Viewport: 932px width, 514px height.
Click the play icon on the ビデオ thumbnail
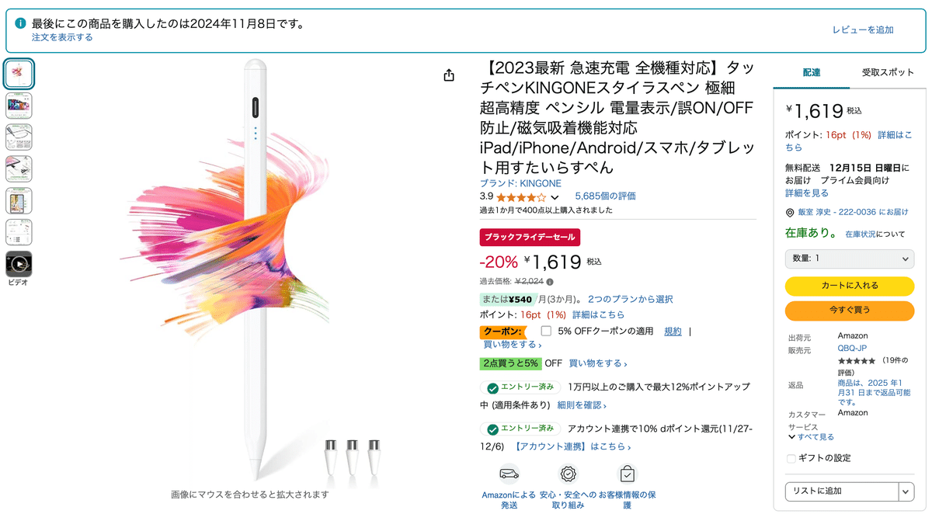pos(19,265)
